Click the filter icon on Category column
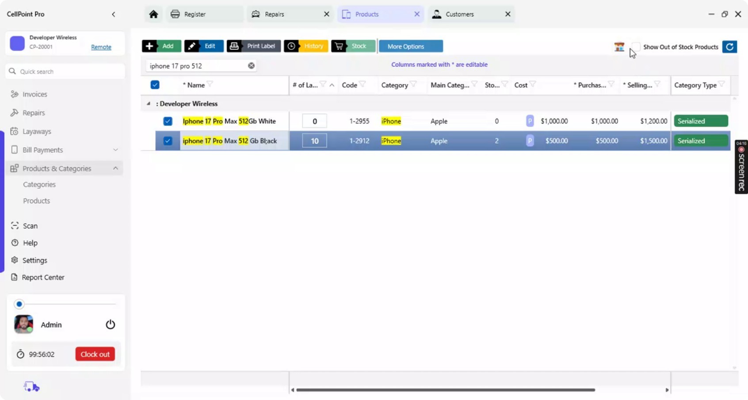 click(413, 84)
